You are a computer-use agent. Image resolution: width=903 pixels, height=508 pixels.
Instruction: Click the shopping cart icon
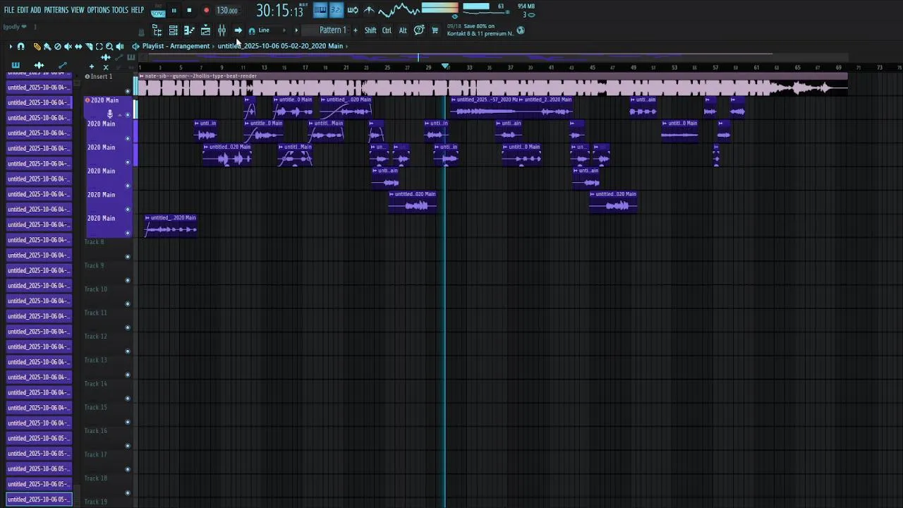[x=435, y=30]
